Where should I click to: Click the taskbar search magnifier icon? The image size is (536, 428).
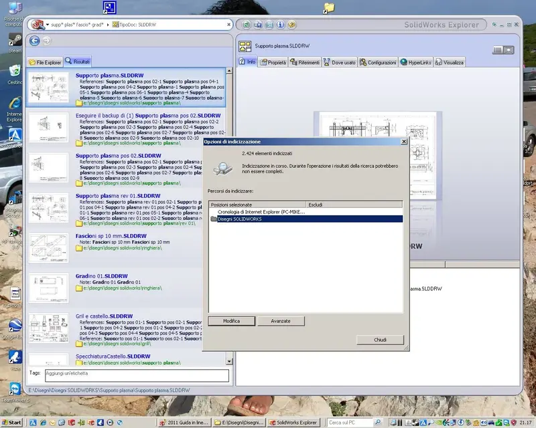coord(377,423)
